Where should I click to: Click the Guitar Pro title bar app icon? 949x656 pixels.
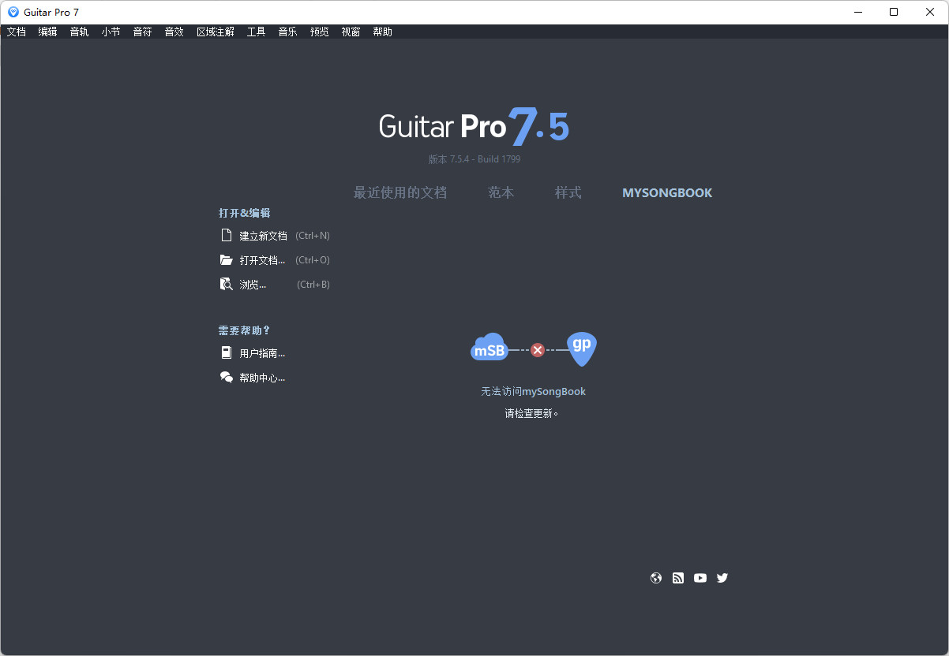tap(13, 12)
